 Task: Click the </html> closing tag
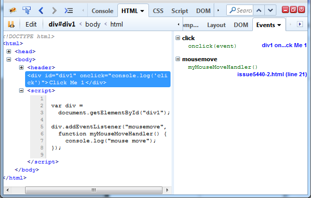[15, 178]
